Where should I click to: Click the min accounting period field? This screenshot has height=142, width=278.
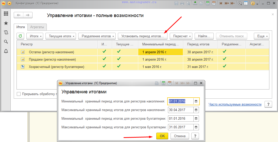point(180,118)
